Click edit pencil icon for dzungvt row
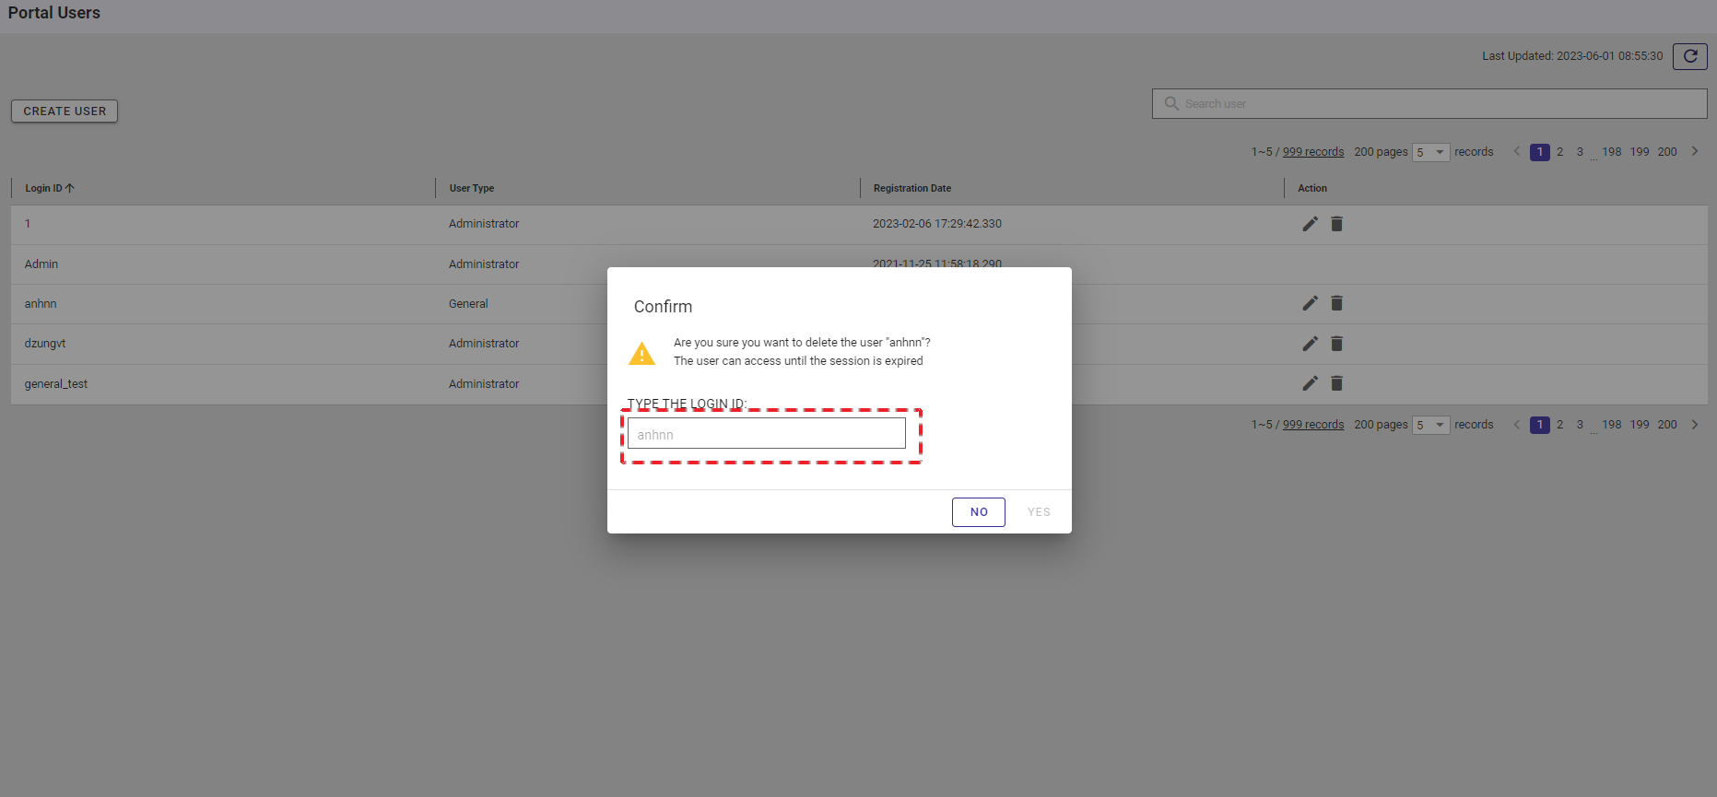 pyautogui.click(x=1310, y=344)
